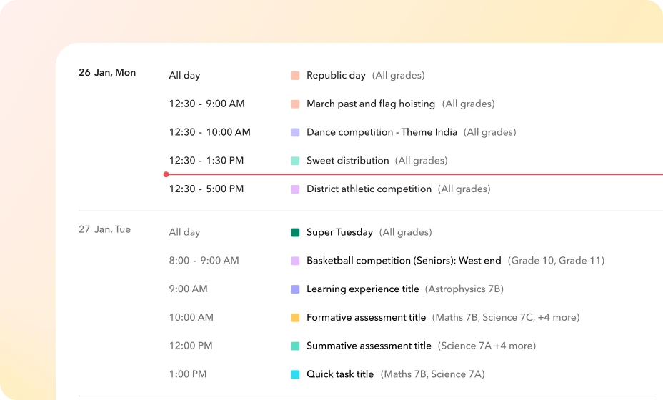Click the (Science 7A +4 more) text
Viewport: 663px width, 400px height.
487,346
